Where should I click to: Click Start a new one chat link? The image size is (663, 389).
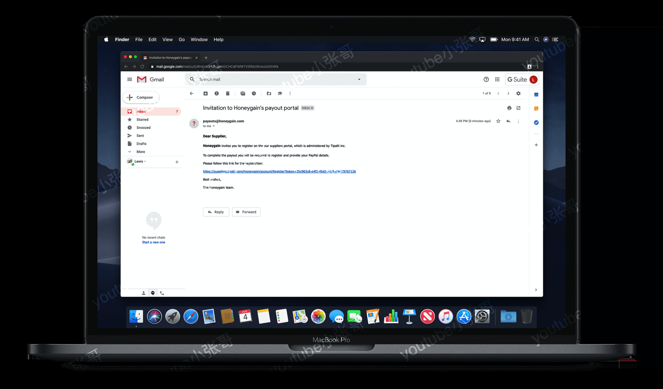coord(154,242)
